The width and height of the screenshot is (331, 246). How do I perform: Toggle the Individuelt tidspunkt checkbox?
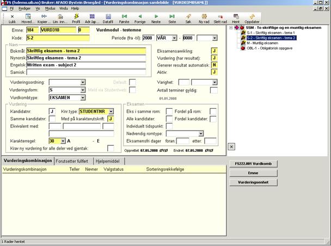coord(169,126)
